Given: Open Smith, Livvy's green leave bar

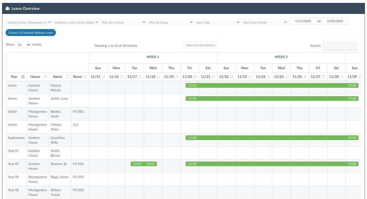Looking at the screenshot, I should (272, 98).
